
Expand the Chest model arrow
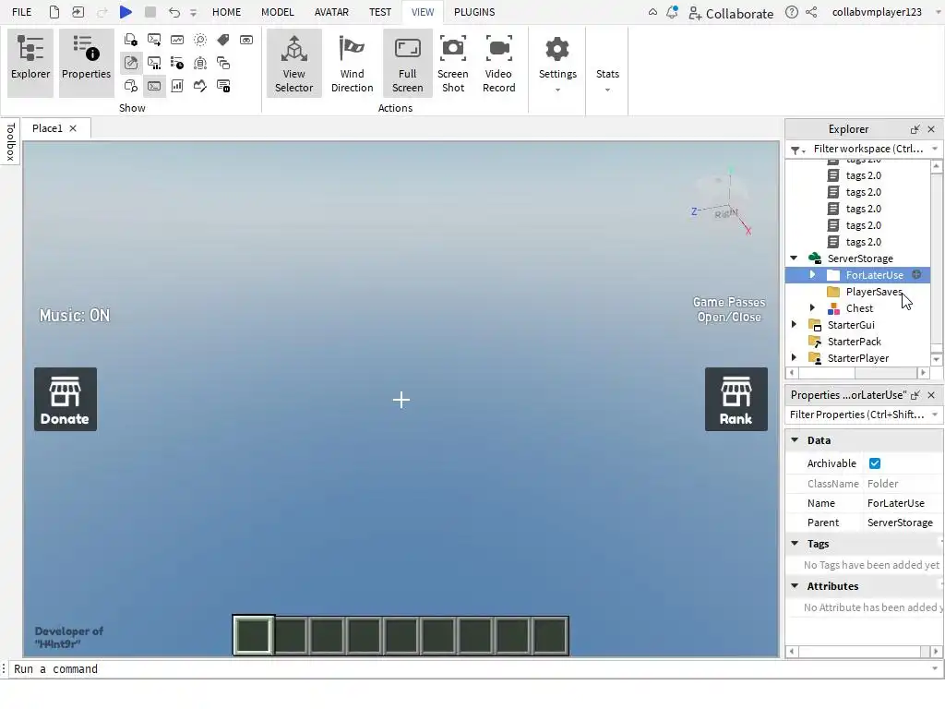coord(812,307)
